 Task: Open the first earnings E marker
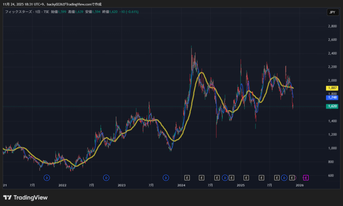187,178
